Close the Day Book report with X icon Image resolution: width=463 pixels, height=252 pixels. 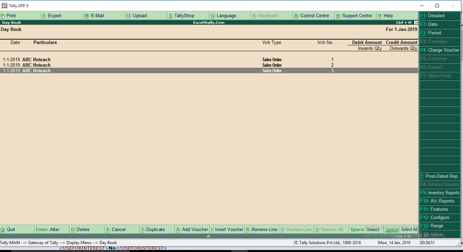tap(416, 23)
